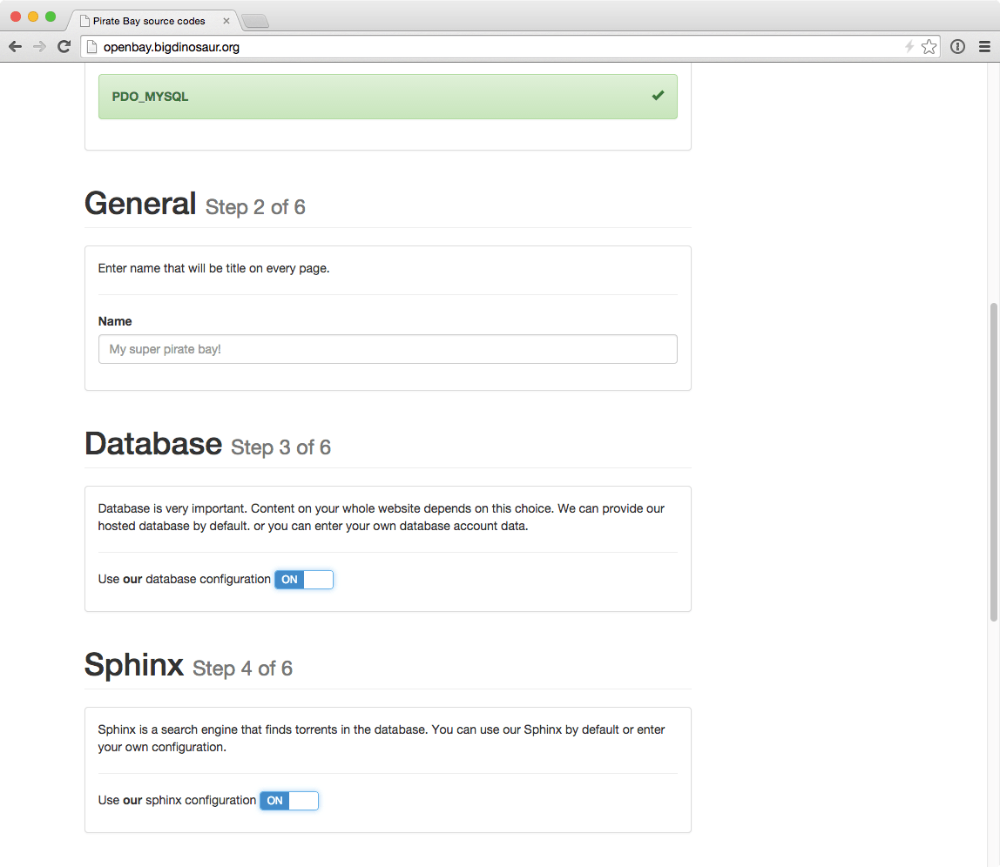Click the green full-screen window button

pyautogui.click(x=51, y=17)
